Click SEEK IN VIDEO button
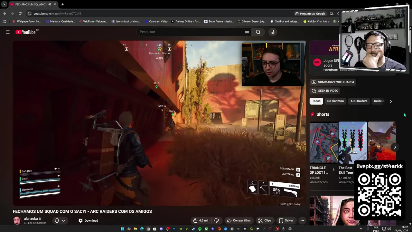Image resolution: width=412 pixels, height=232 pixels. 325,91
